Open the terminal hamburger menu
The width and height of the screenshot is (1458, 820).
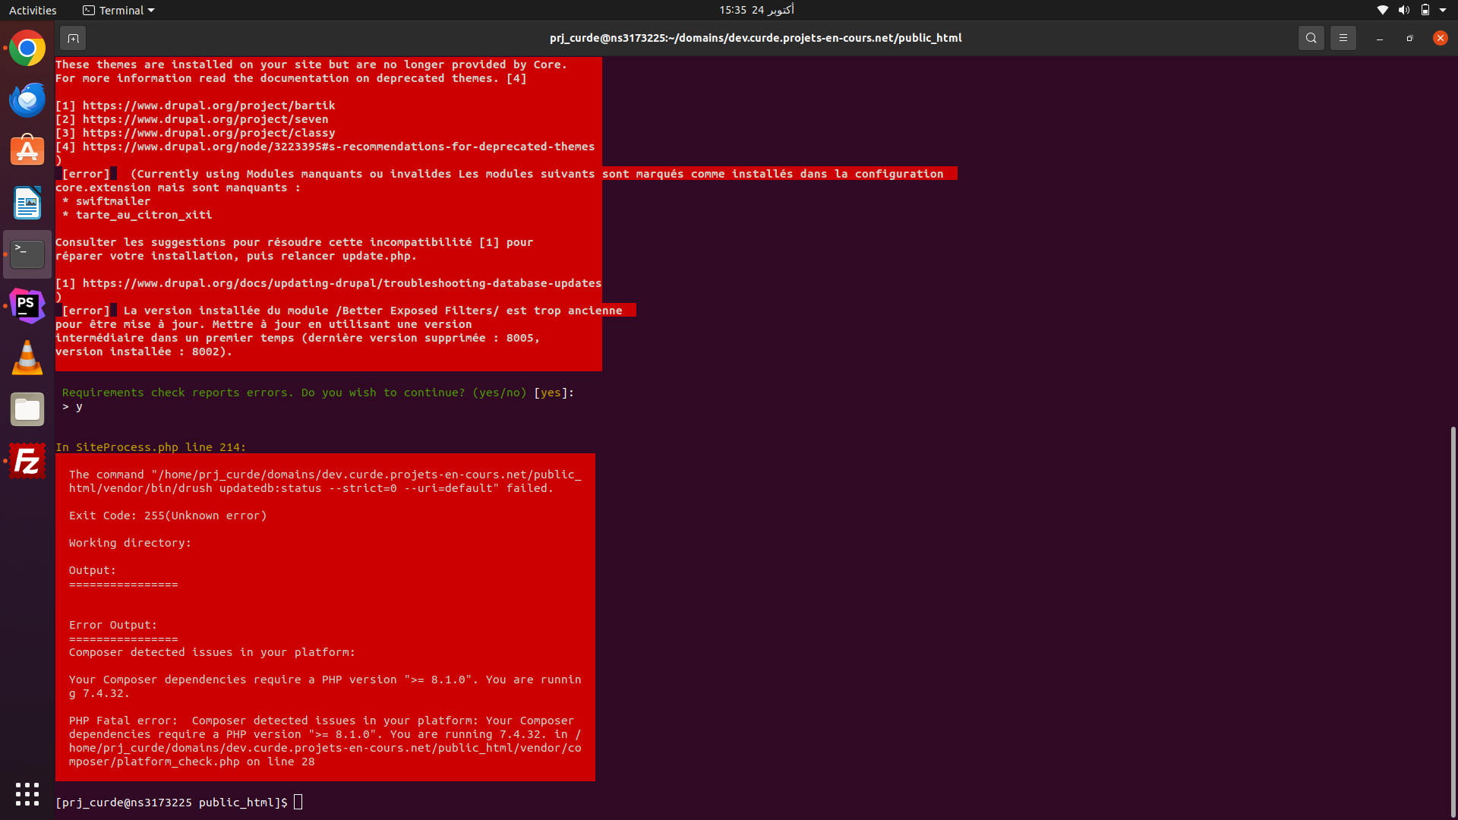(x=1343, y=38)
